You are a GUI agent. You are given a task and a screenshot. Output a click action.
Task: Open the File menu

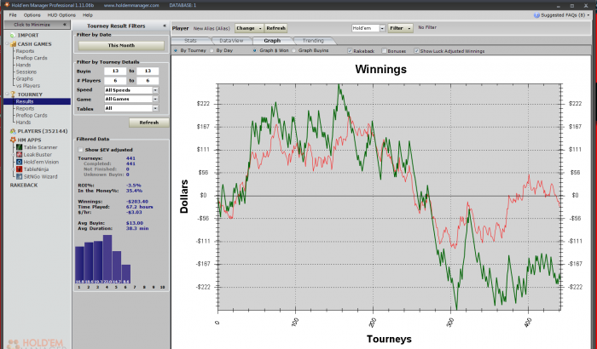tap(13, 15)
